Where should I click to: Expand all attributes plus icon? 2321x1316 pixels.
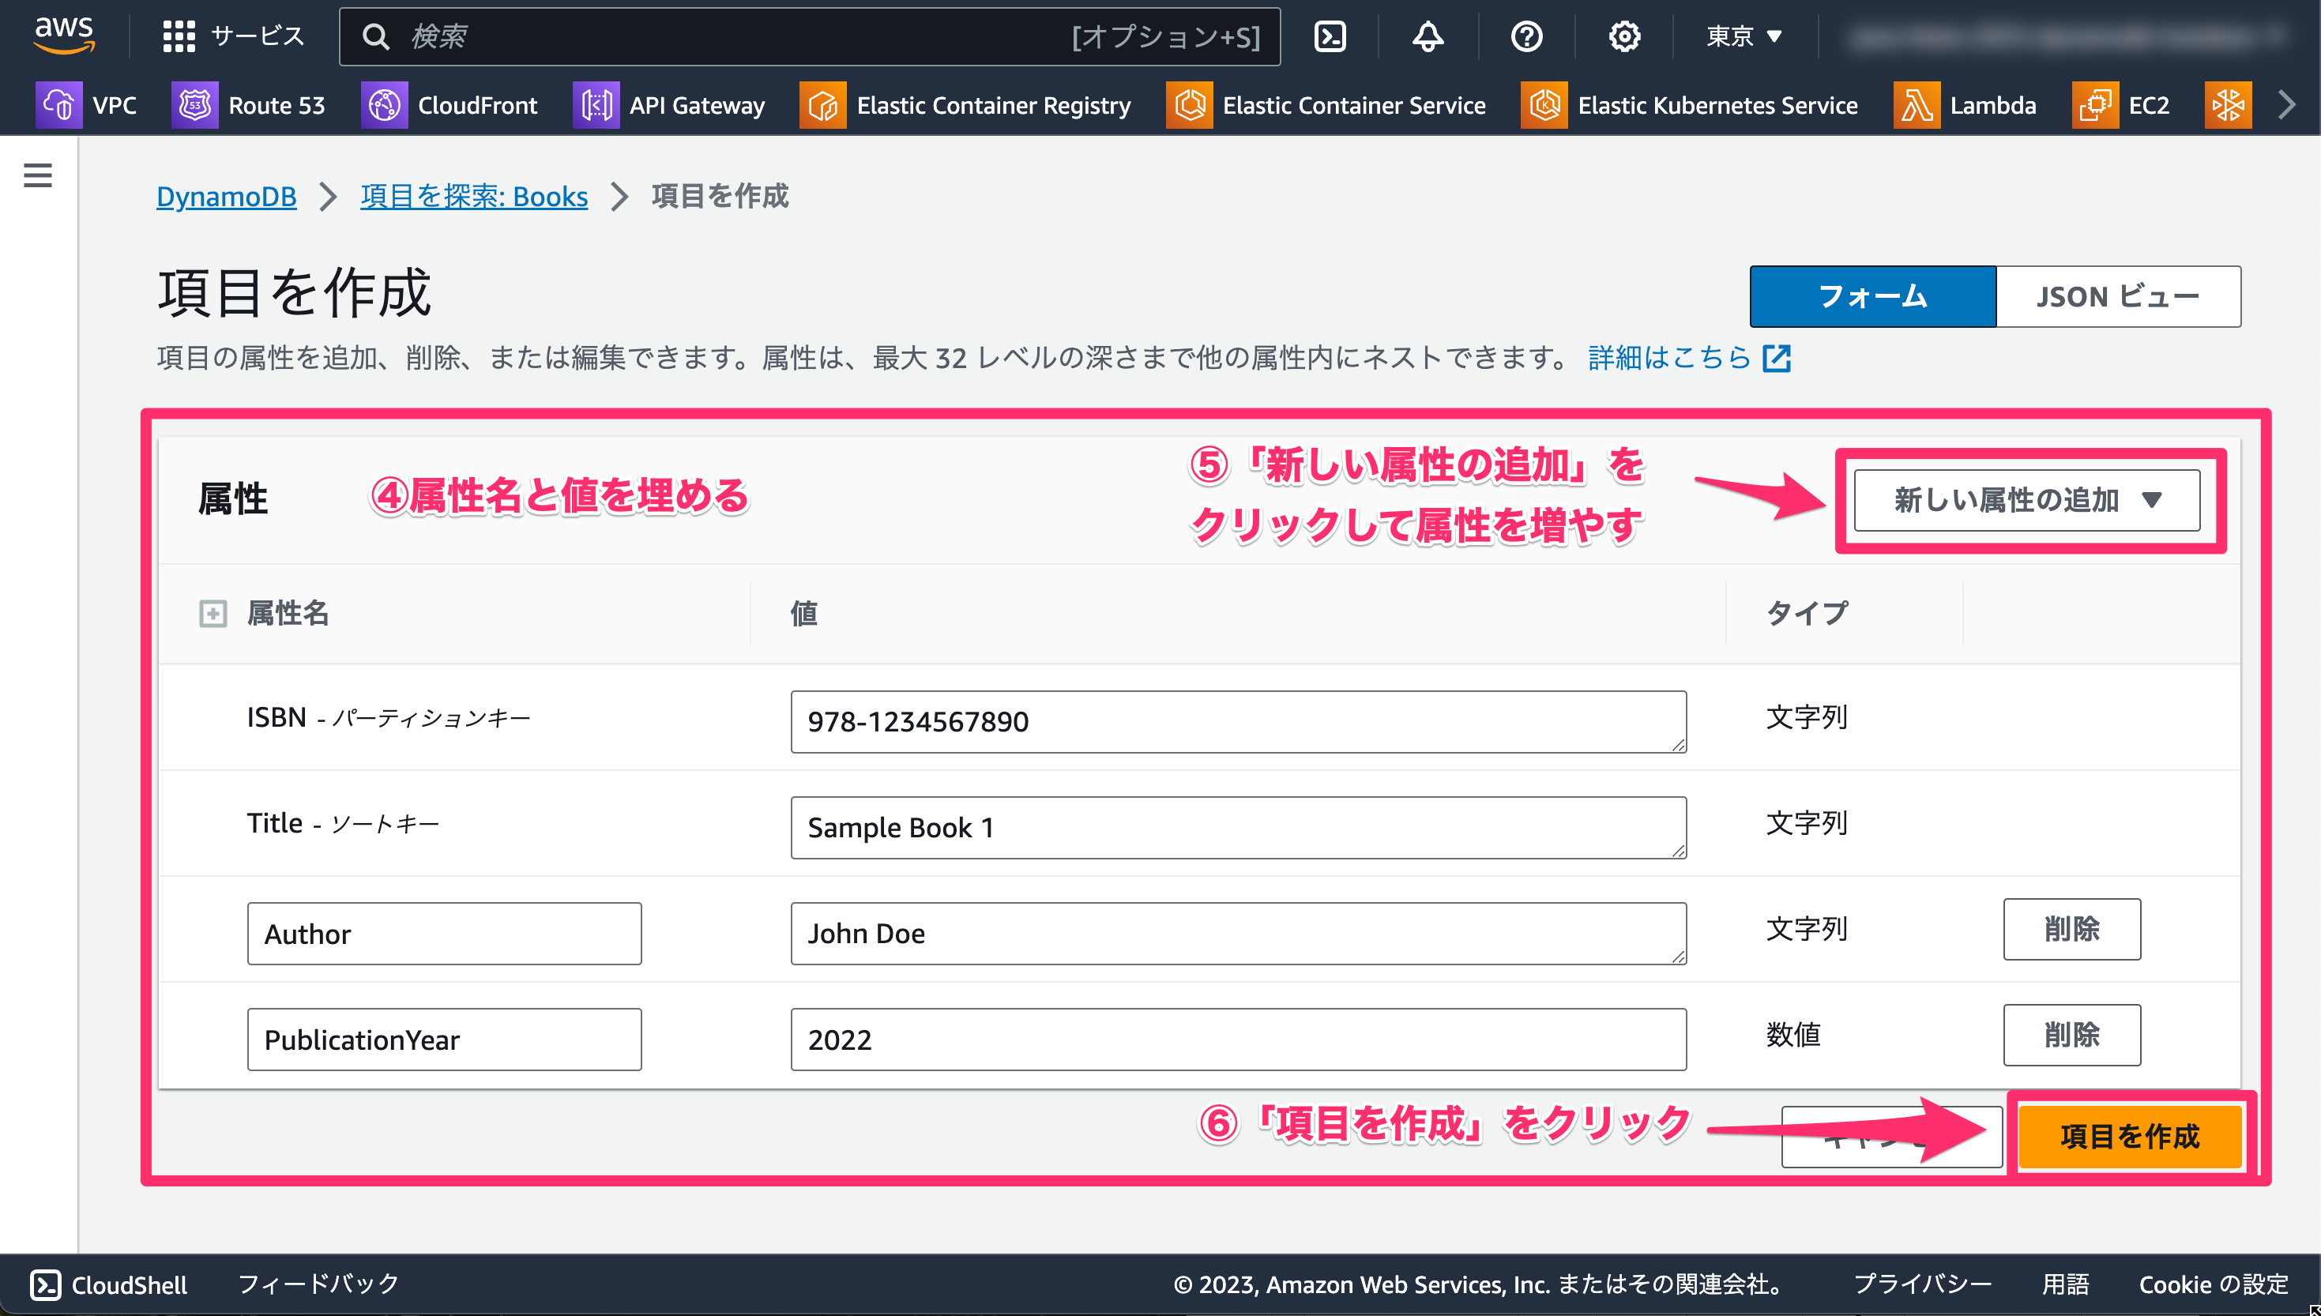pos(213,614)
